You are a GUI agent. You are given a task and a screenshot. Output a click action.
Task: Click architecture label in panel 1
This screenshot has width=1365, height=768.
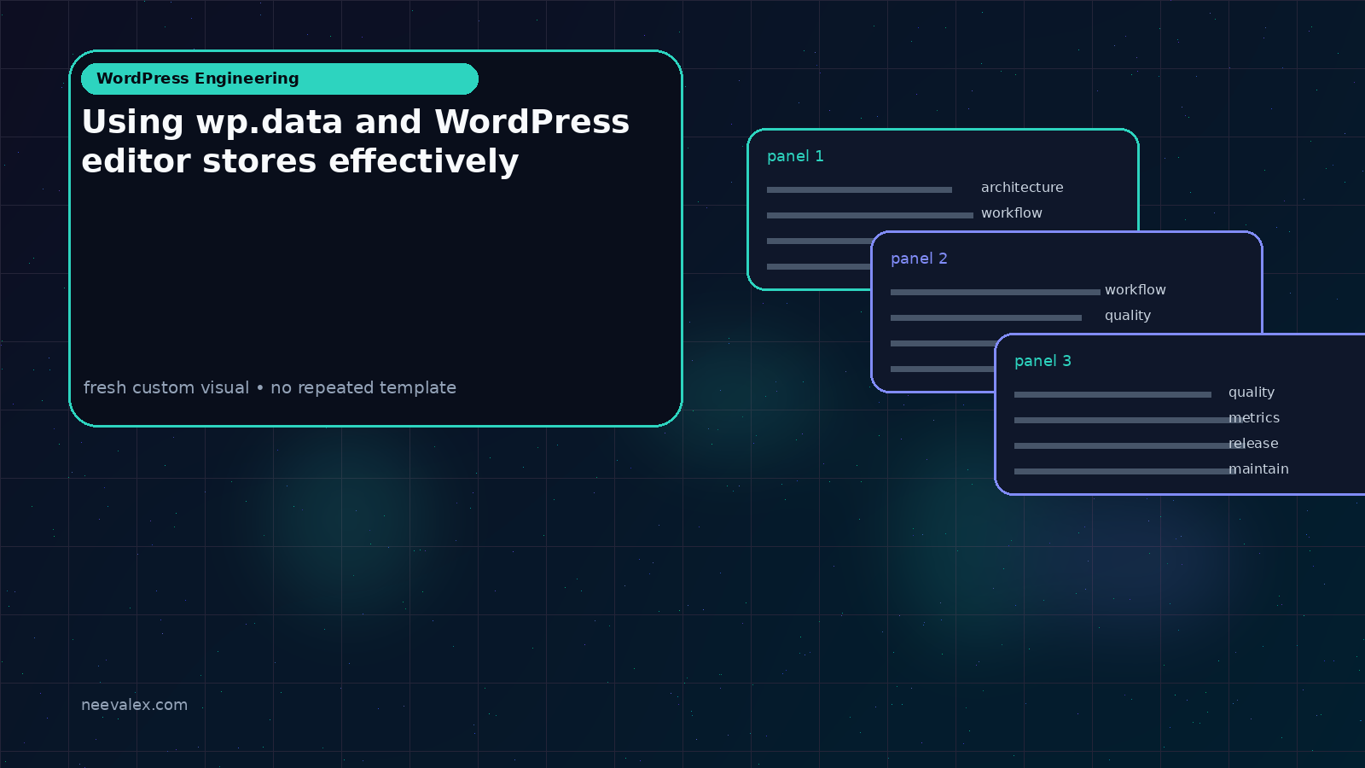(x=1022, y=187)
